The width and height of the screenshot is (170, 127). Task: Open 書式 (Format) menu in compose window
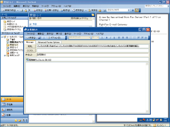[x=68, y=34]
